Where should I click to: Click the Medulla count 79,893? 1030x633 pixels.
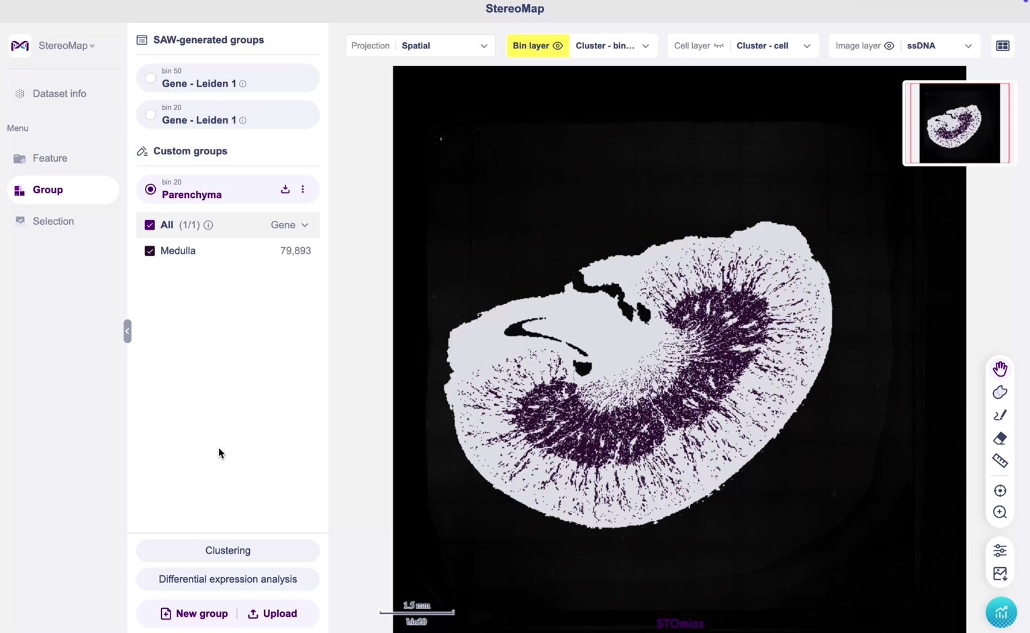point(295,250)
